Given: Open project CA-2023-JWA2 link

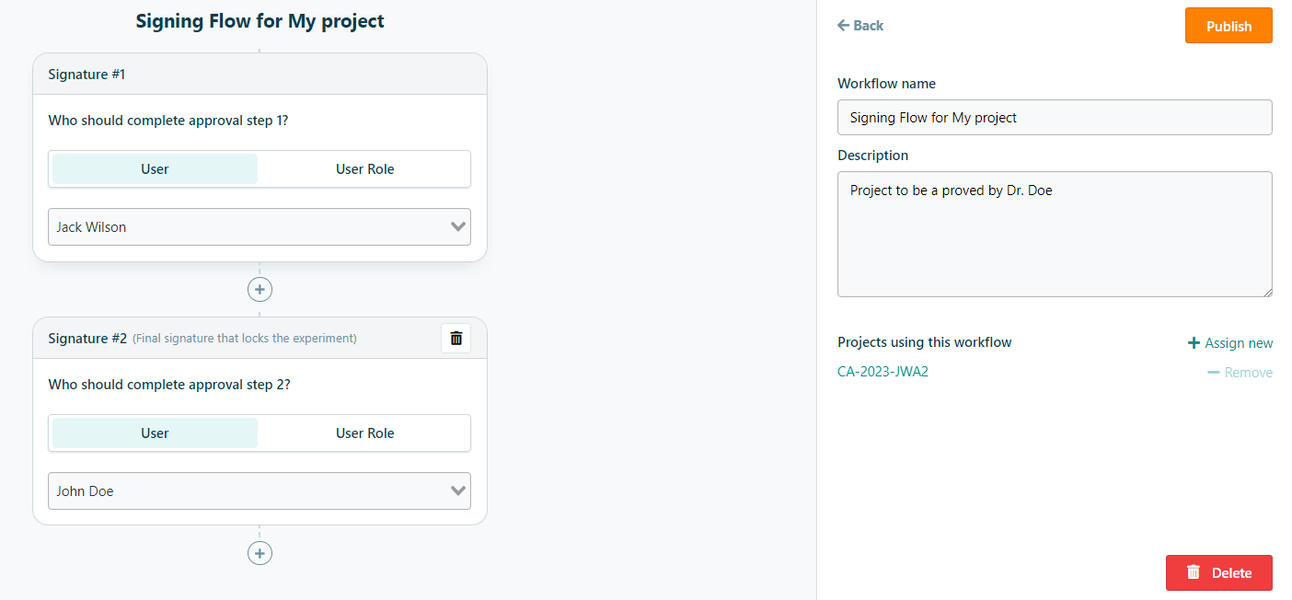Looking at the screenshot, I should [882, 372].
